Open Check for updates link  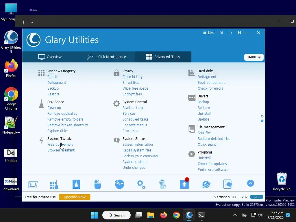coord(212,164)
